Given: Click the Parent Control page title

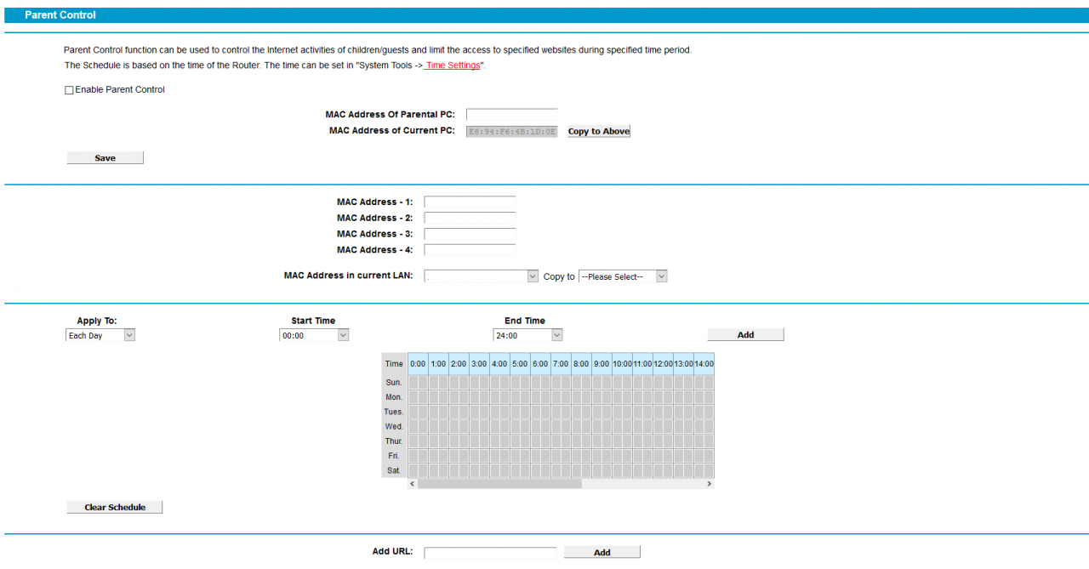Looking at the screenshot, I should point(60,15).
